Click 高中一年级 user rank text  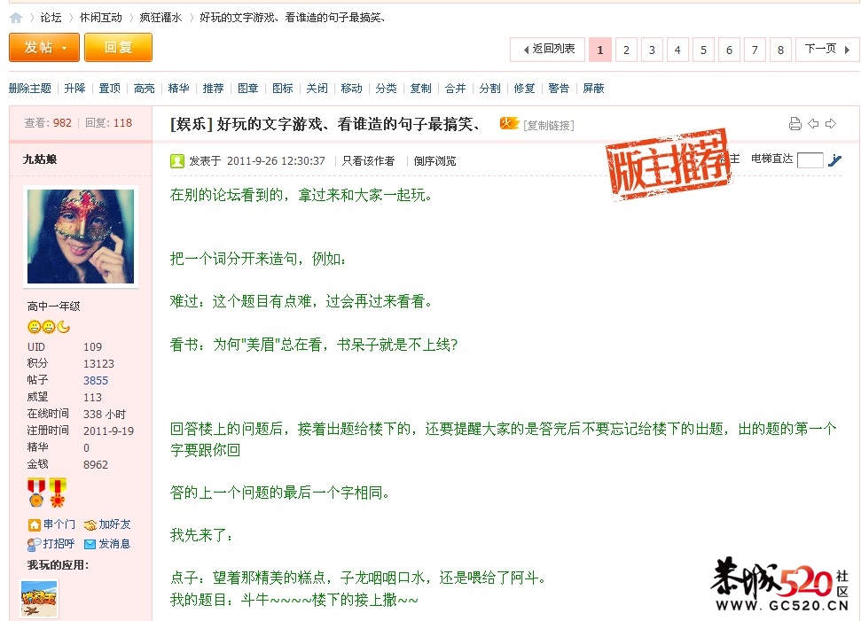pos(54,307)
